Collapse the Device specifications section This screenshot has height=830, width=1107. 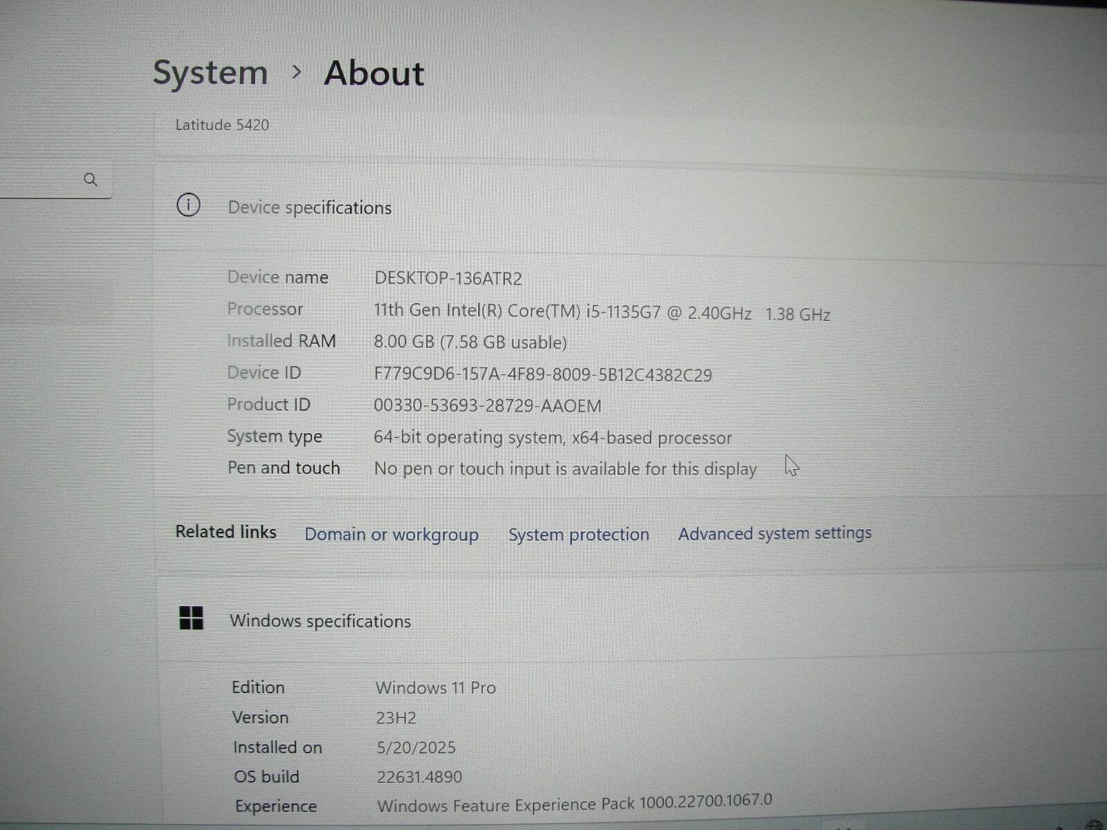click(309, 207)
